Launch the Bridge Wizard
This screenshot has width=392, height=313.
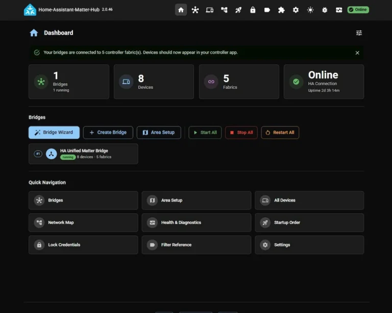(54, 133)
